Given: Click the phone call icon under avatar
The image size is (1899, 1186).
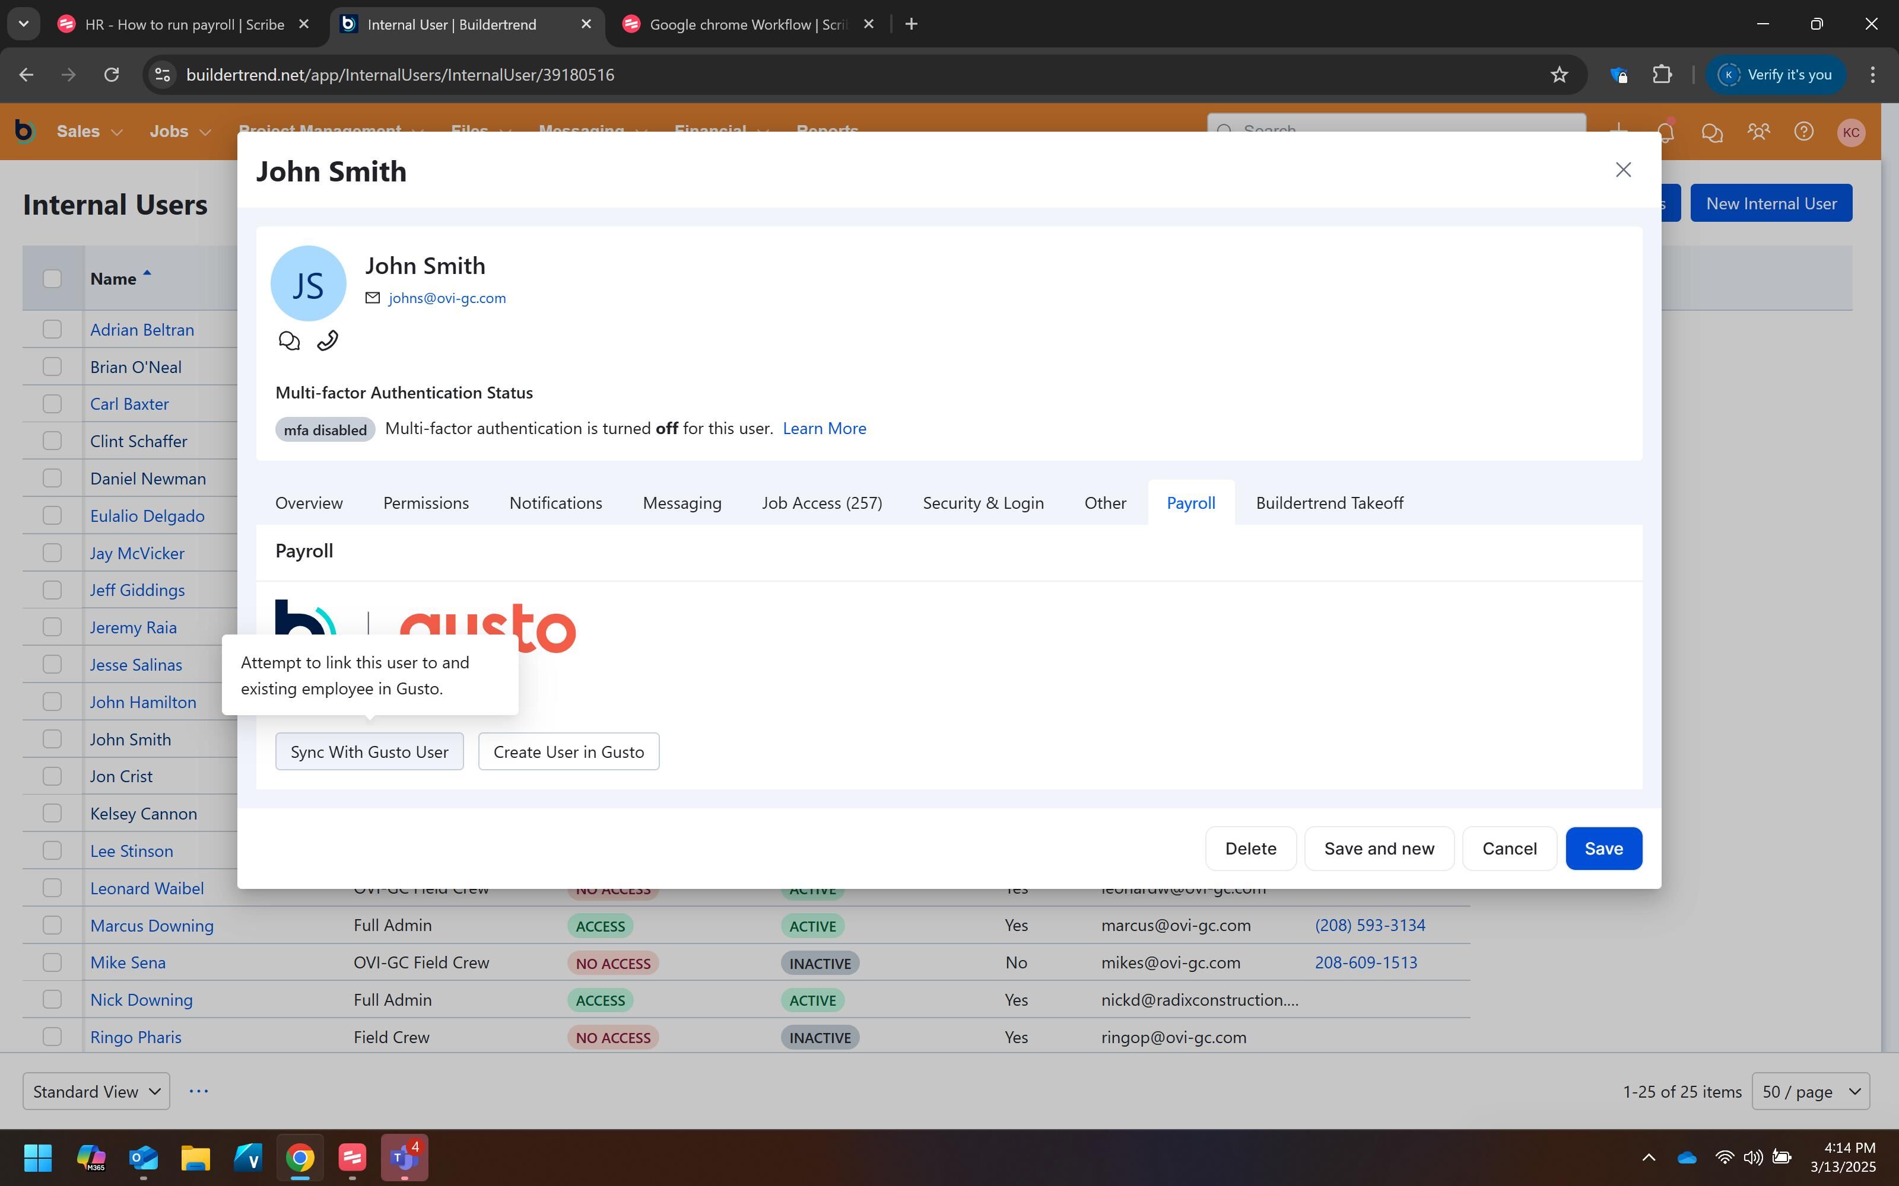Looking at the screenshot, I should point(327,340).
